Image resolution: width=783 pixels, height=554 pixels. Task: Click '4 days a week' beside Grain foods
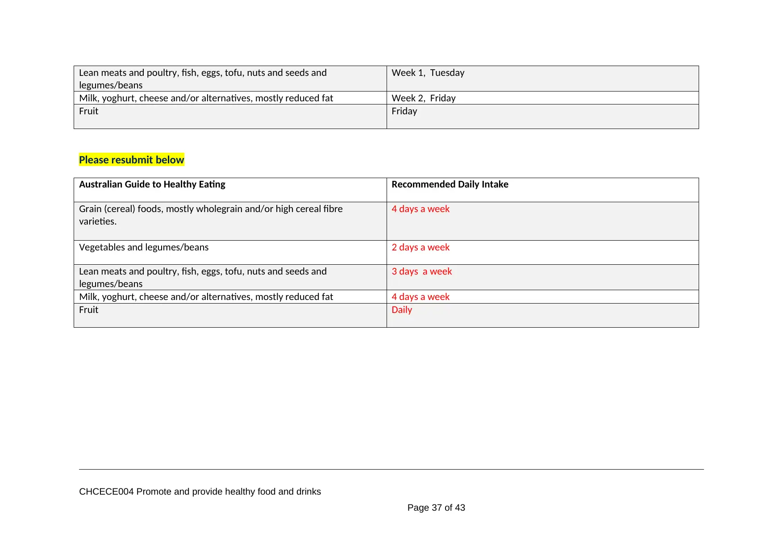421,209
